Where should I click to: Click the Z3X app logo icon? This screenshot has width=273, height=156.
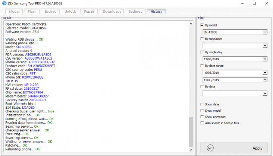[x=4, y=3]
